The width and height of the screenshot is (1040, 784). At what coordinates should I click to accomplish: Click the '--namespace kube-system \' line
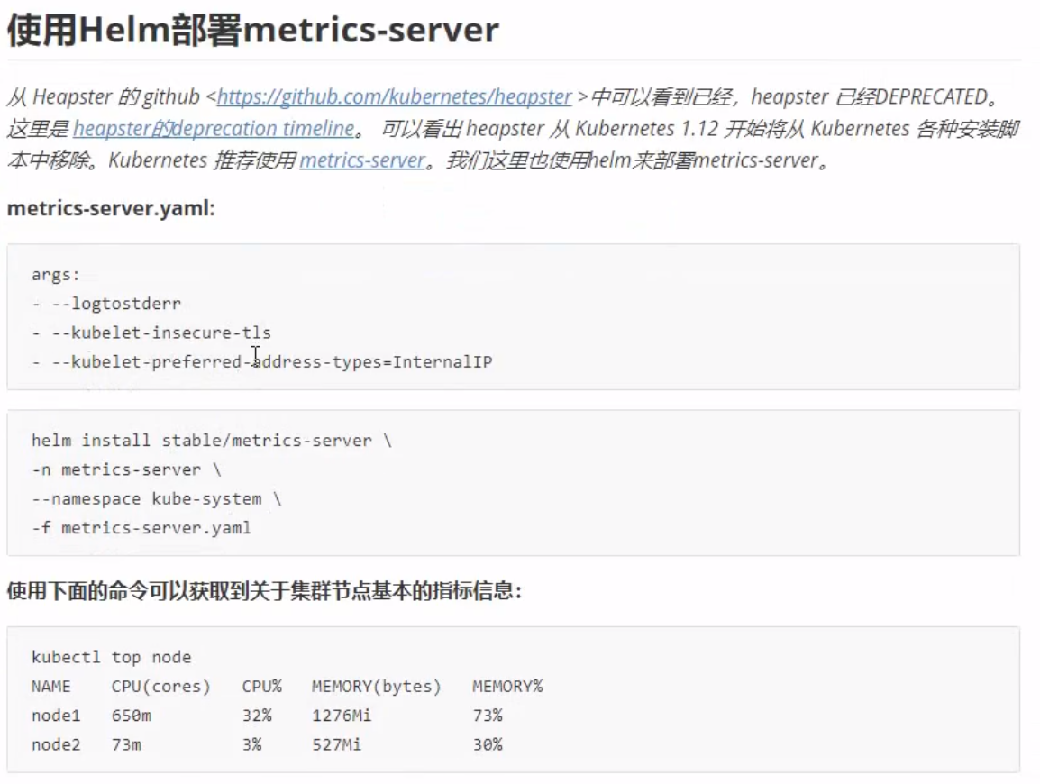[157, 499]
